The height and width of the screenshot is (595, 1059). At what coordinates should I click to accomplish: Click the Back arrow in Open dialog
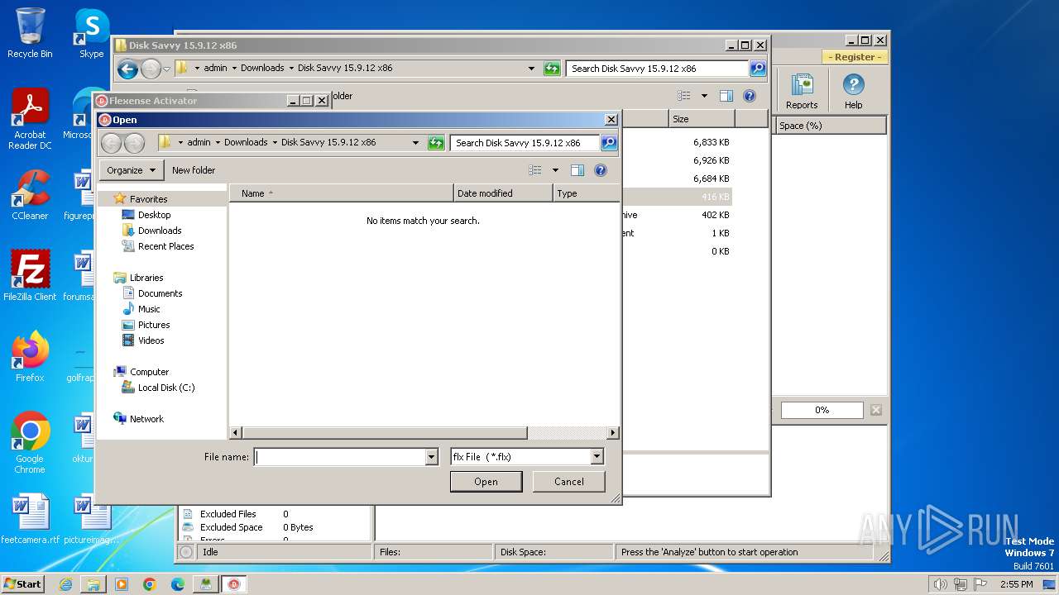tap(111, 143)
